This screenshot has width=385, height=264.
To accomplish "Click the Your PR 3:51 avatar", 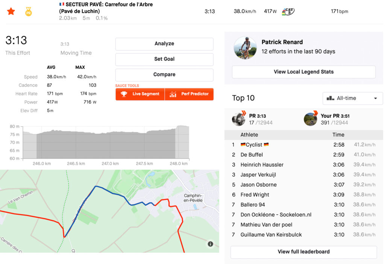I will (310, 119).
